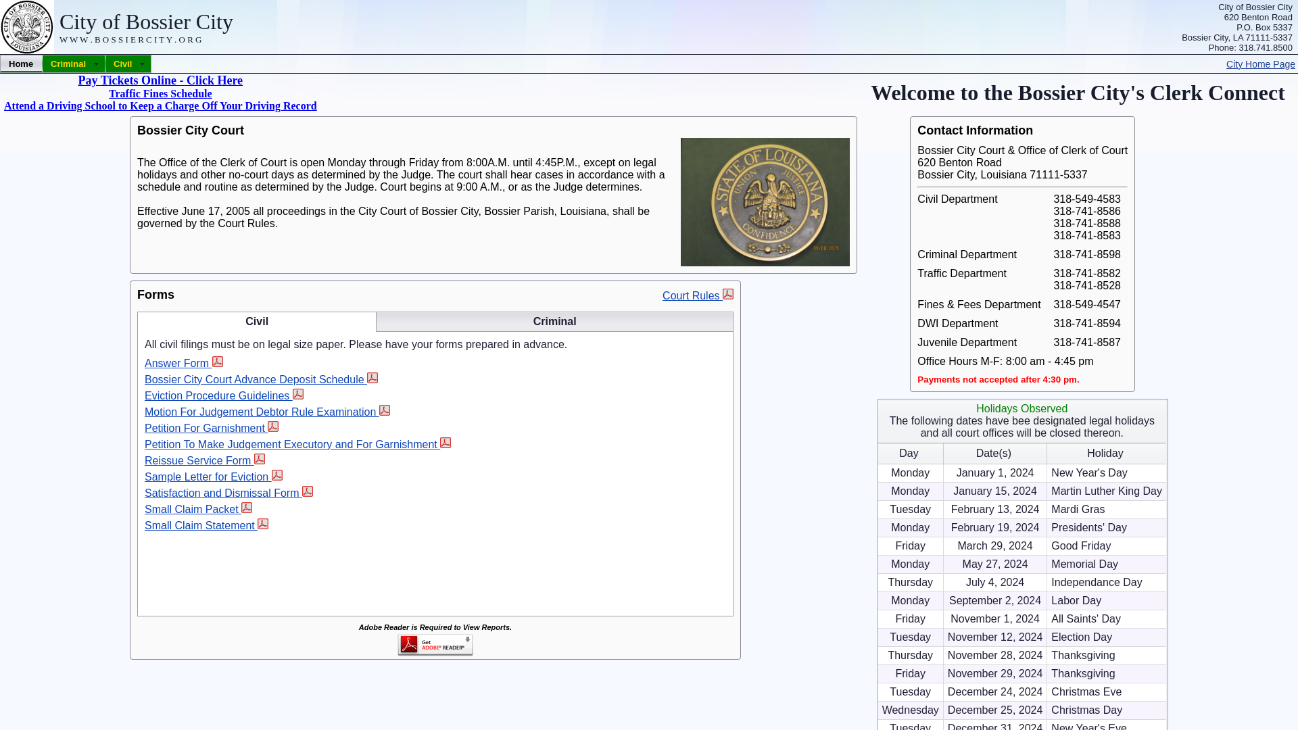Click the Date(s) column header
This screenshot has height=730, width=1298.
pyautogui.click(x=994, y=454)
